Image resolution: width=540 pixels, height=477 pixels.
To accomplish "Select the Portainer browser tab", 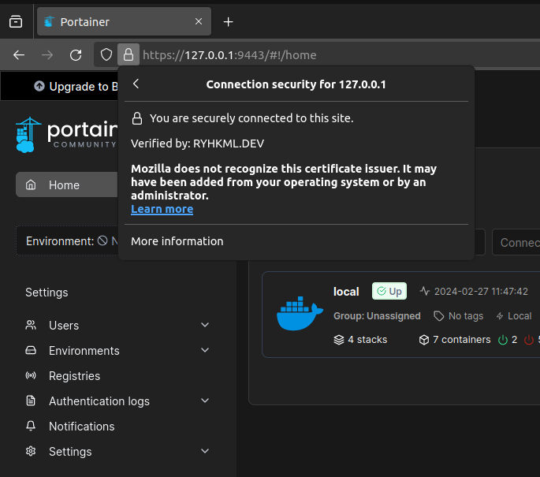I will (124, 22).
